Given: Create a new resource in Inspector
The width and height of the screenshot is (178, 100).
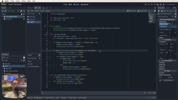Looking at the screenshot, I should tap(159, 11).
